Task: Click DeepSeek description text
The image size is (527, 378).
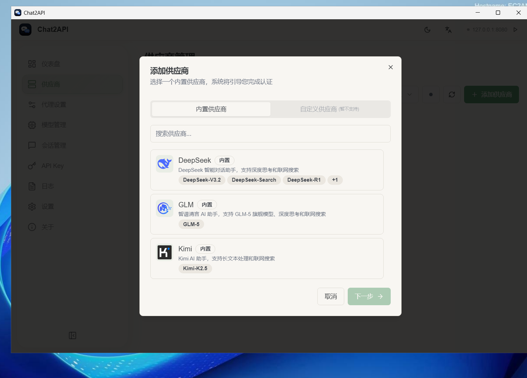Action: (x=239, y=170)
